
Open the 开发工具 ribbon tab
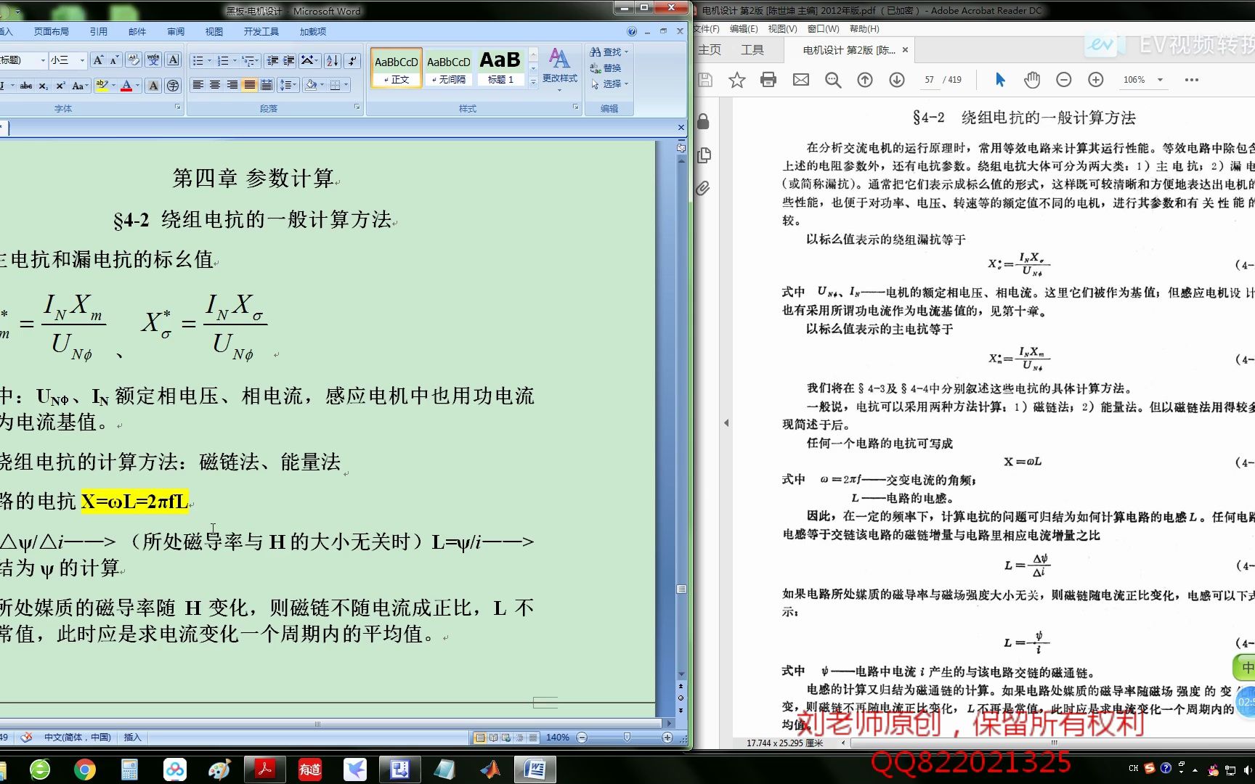[261, 32]
